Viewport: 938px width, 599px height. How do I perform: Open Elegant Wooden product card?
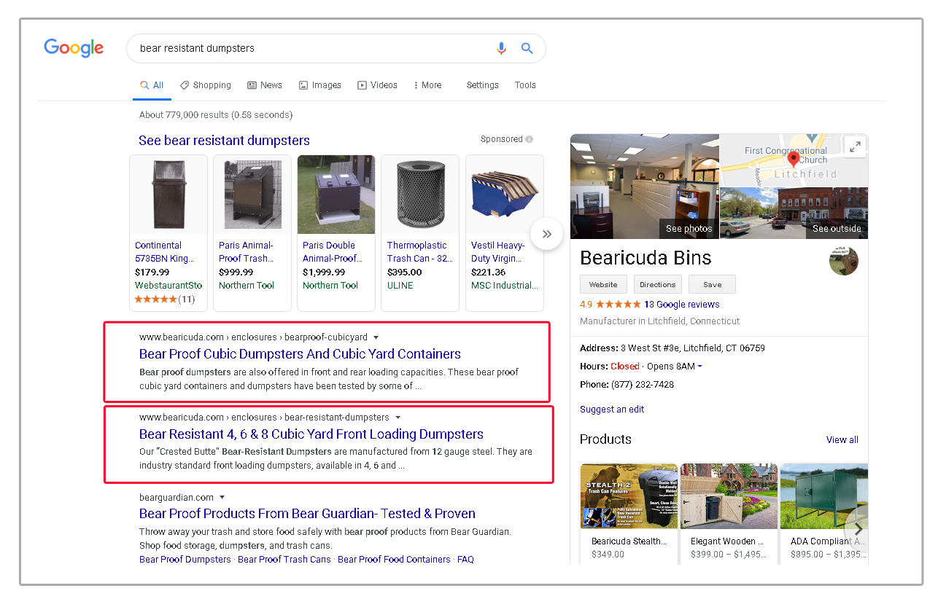(x=728, y=512)
